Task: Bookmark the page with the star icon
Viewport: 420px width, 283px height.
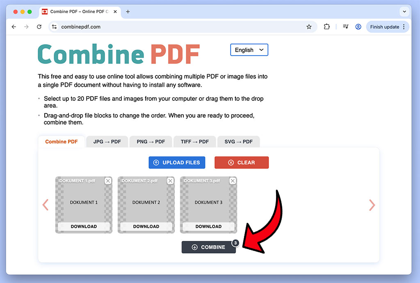Action: (309, 27)
